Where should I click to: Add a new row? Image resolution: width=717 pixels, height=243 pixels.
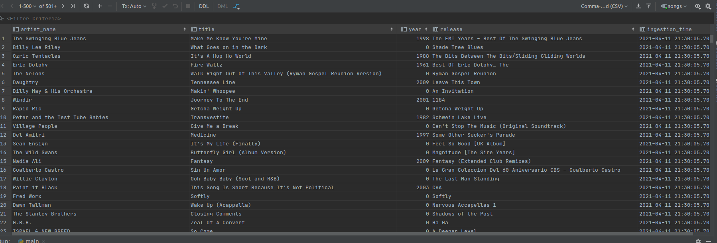[100, 6]
